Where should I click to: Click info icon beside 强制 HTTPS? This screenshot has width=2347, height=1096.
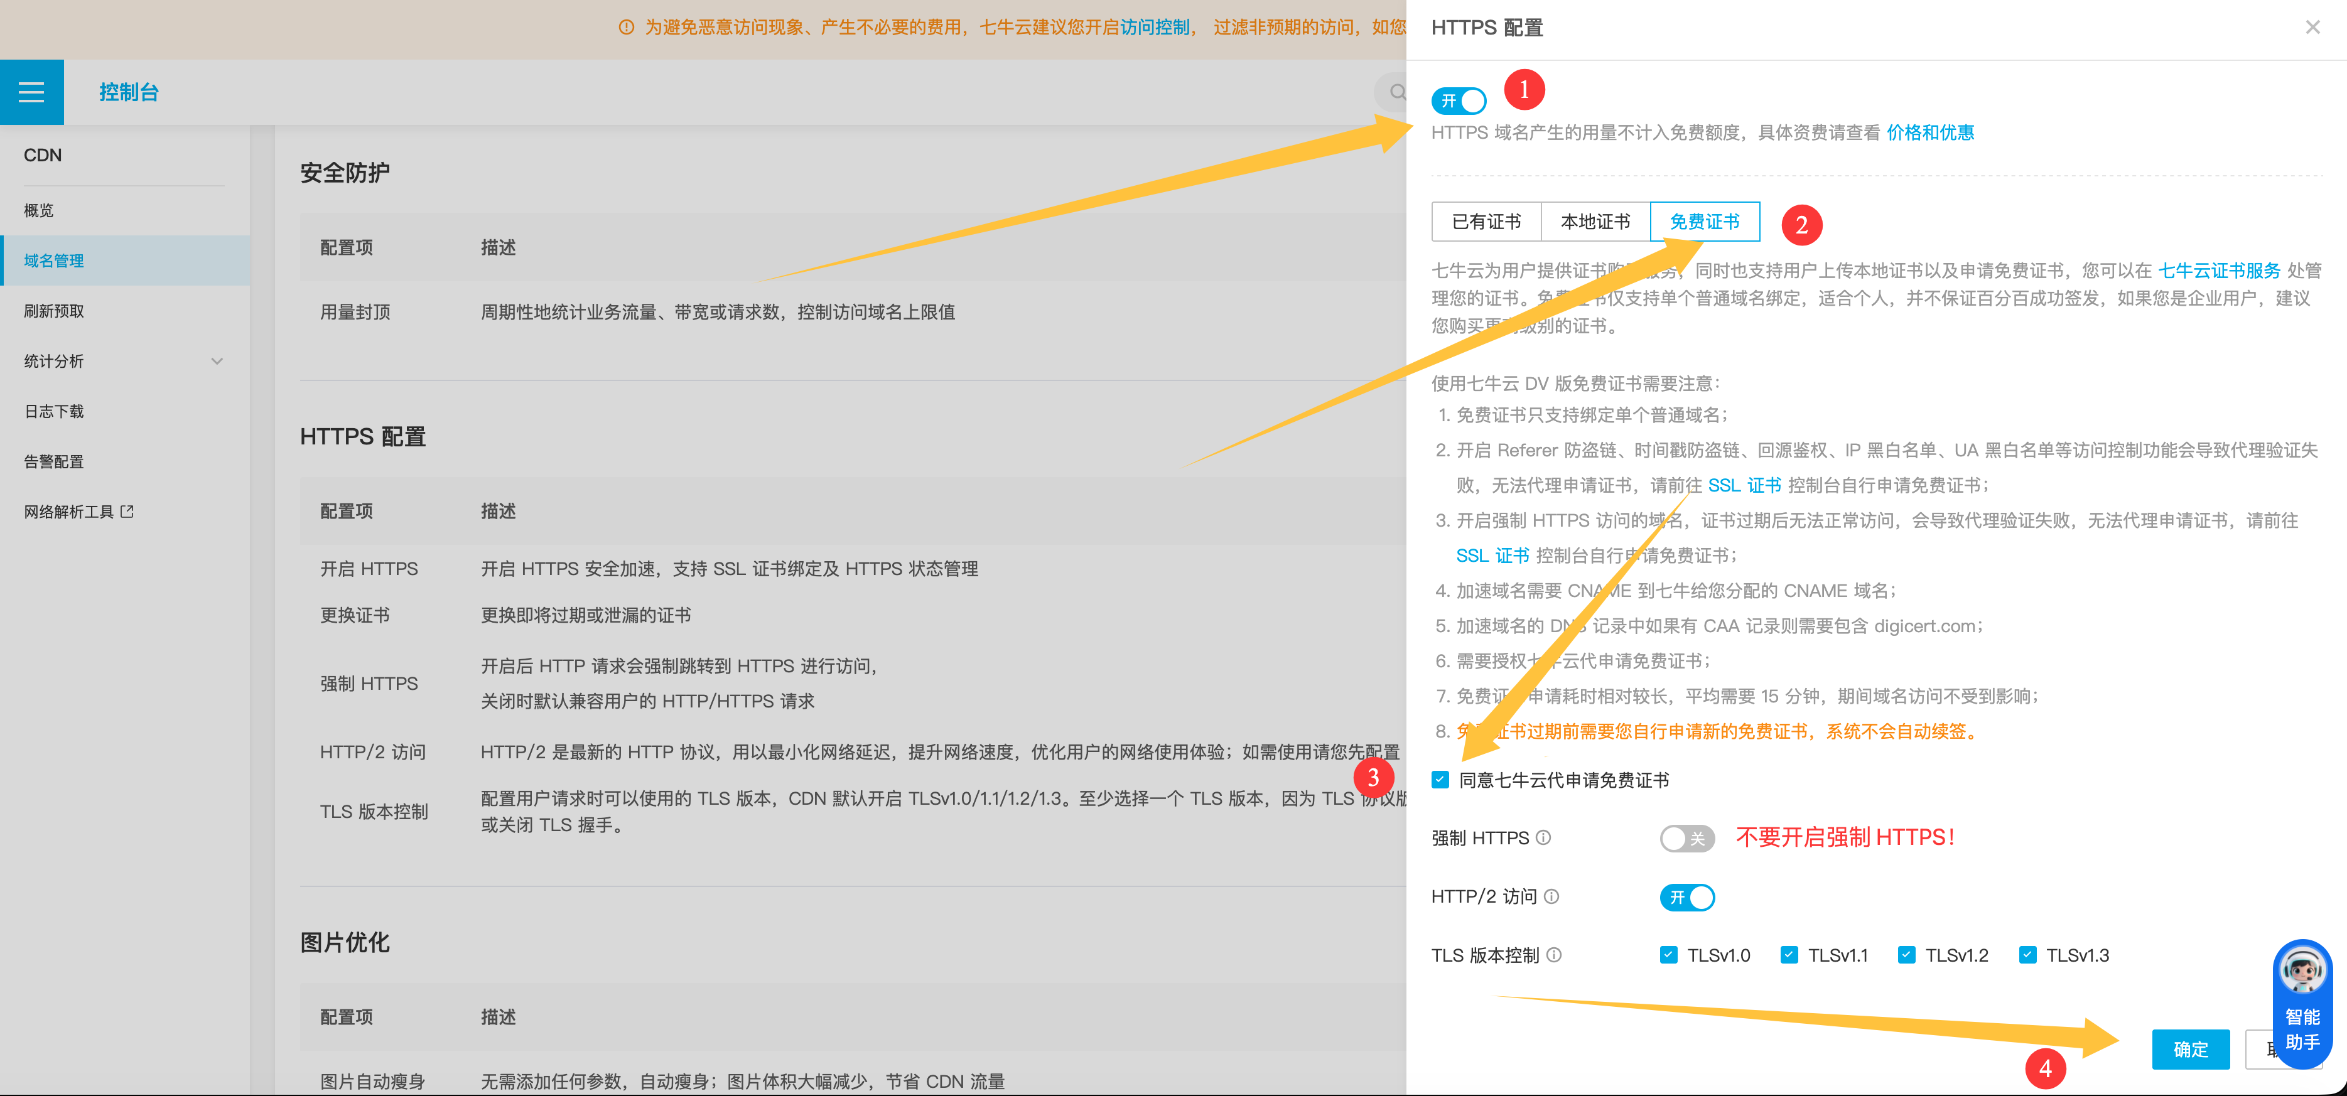pos(1543,837)
